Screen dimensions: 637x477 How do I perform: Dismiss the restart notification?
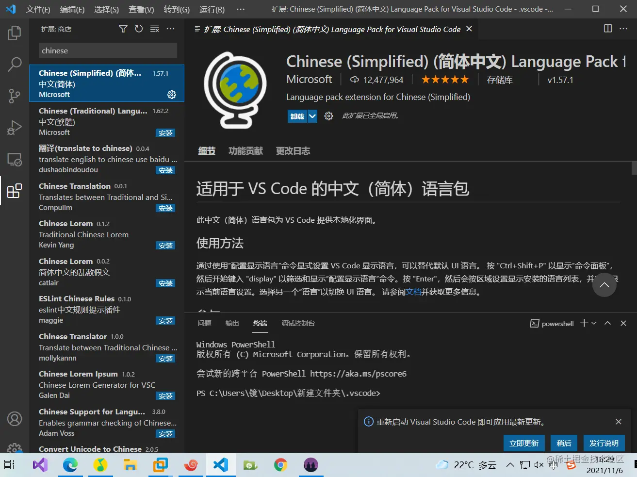pos(619,422)
